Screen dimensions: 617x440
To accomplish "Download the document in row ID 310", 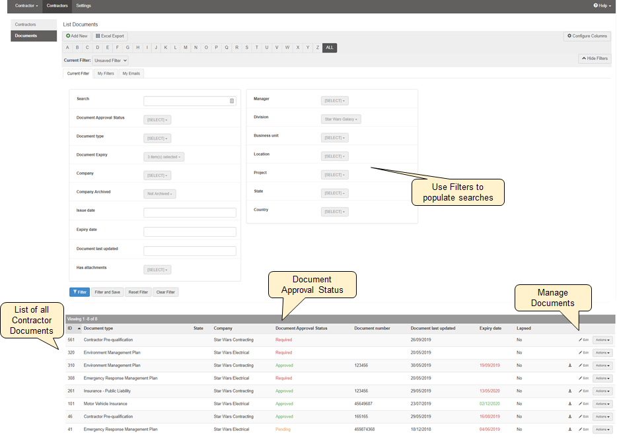I will (x=570, y=365).
